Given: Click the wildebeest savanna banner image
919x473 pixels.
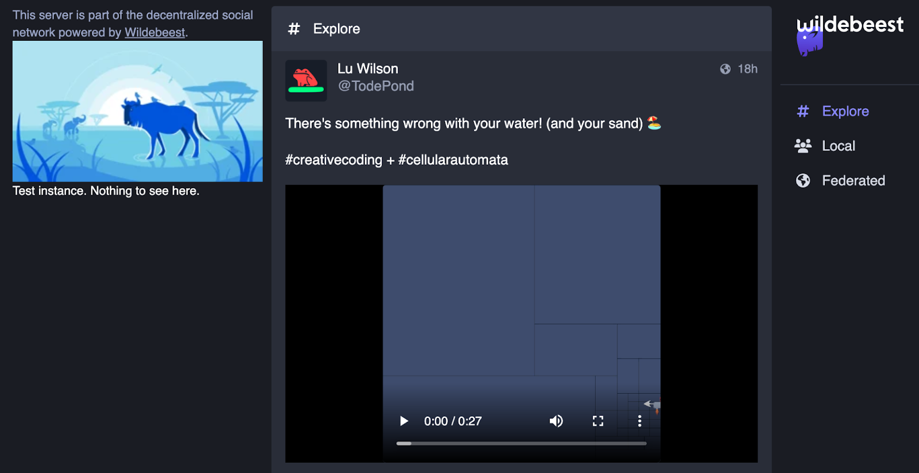Looking at the screenshot, I should tap(138, 111).
